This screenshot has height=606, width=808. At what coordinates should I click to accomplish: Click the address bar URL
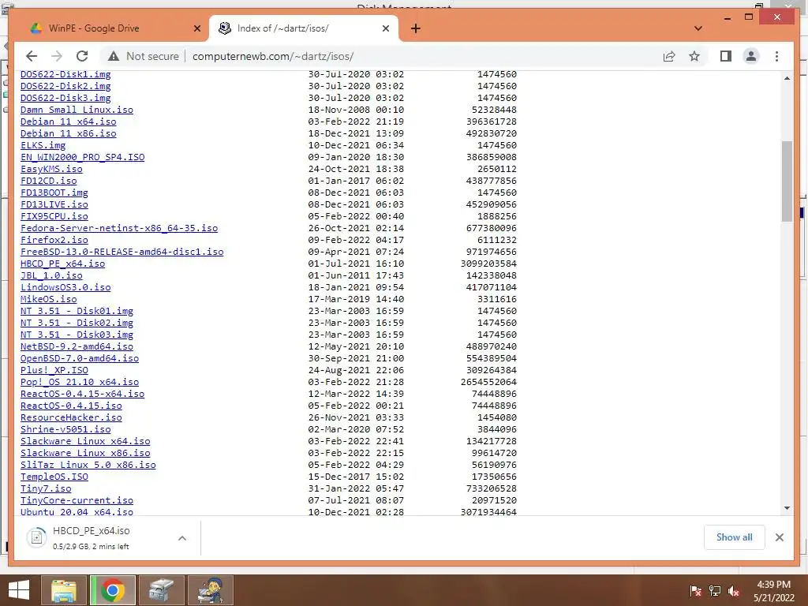(x=273, y=56)
